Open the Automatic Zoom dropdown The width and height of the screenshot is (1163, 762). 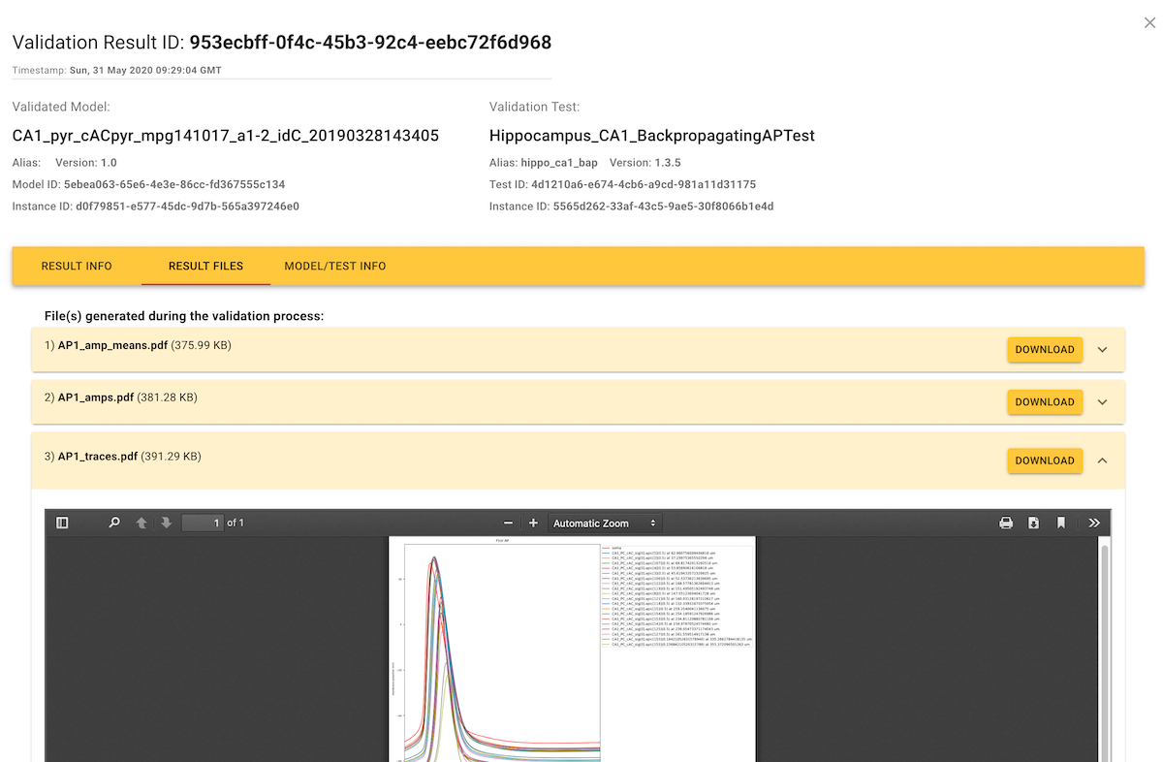pyautogui.click(x=605, y=523)
